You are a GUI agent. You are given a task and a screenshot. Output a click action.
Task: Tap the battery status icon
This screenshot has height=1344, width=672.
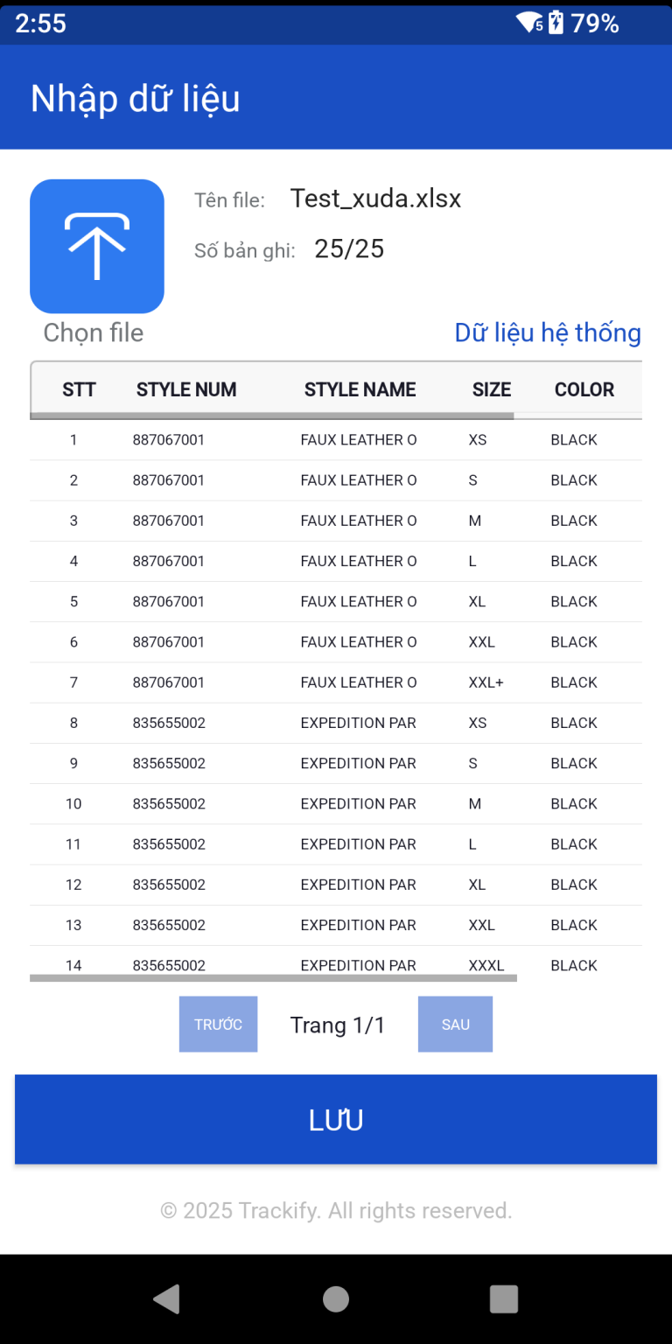point(556,24)
